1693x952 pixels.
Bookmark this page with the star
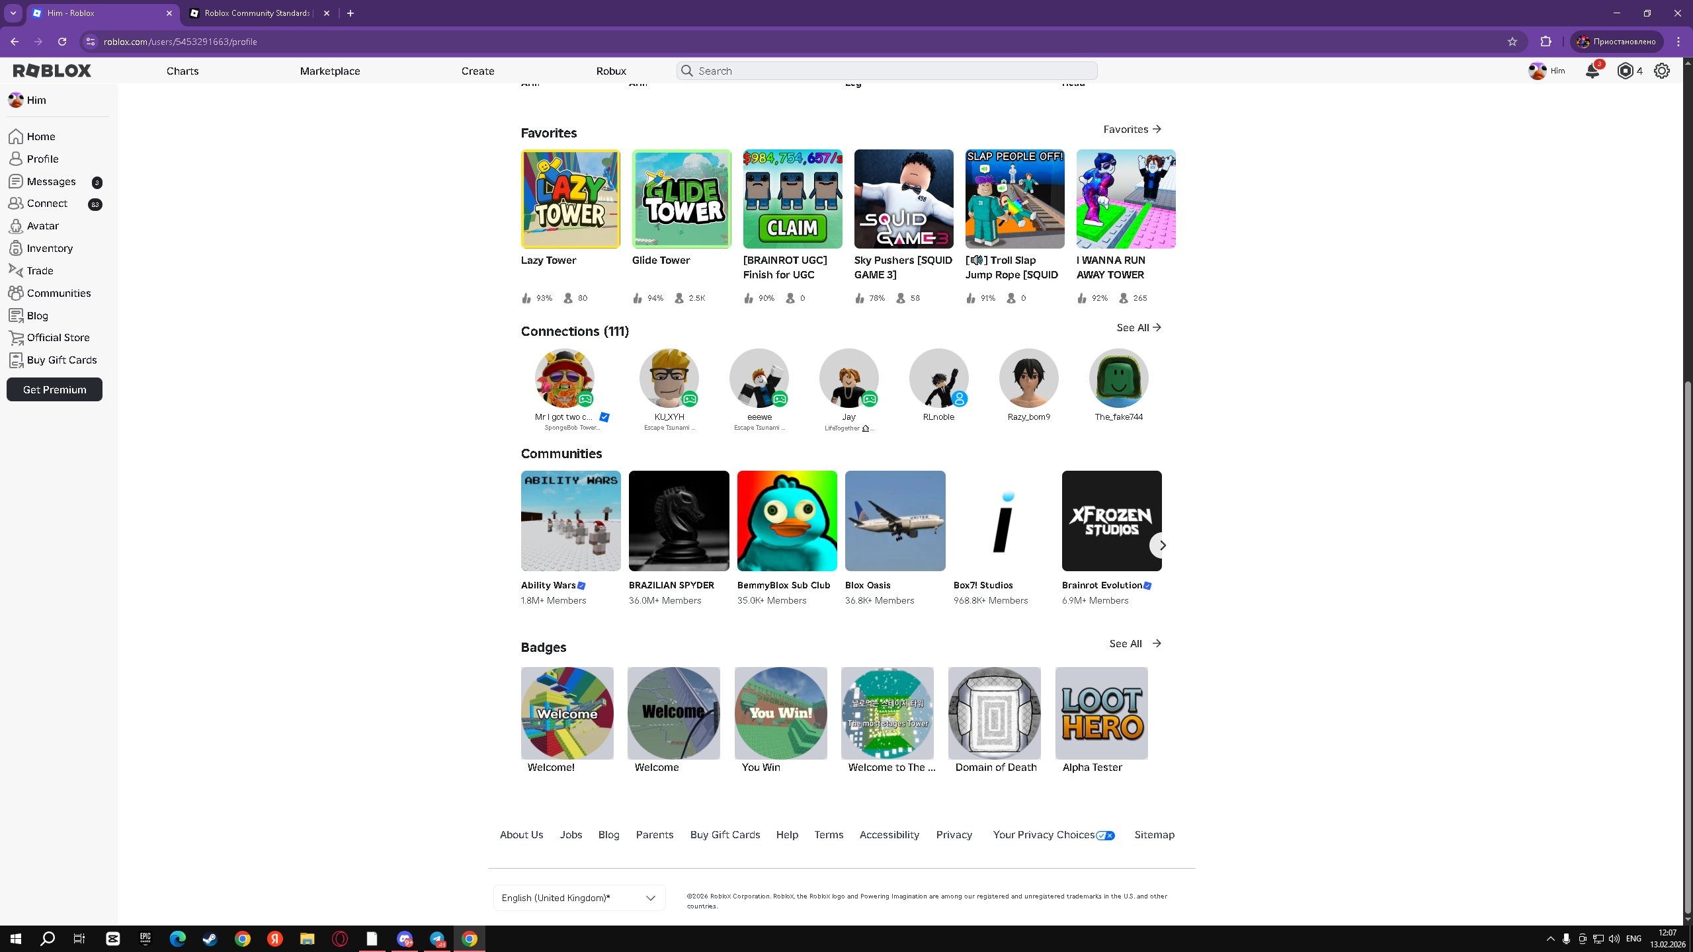pyautogui.click(x=1512, y=42)
